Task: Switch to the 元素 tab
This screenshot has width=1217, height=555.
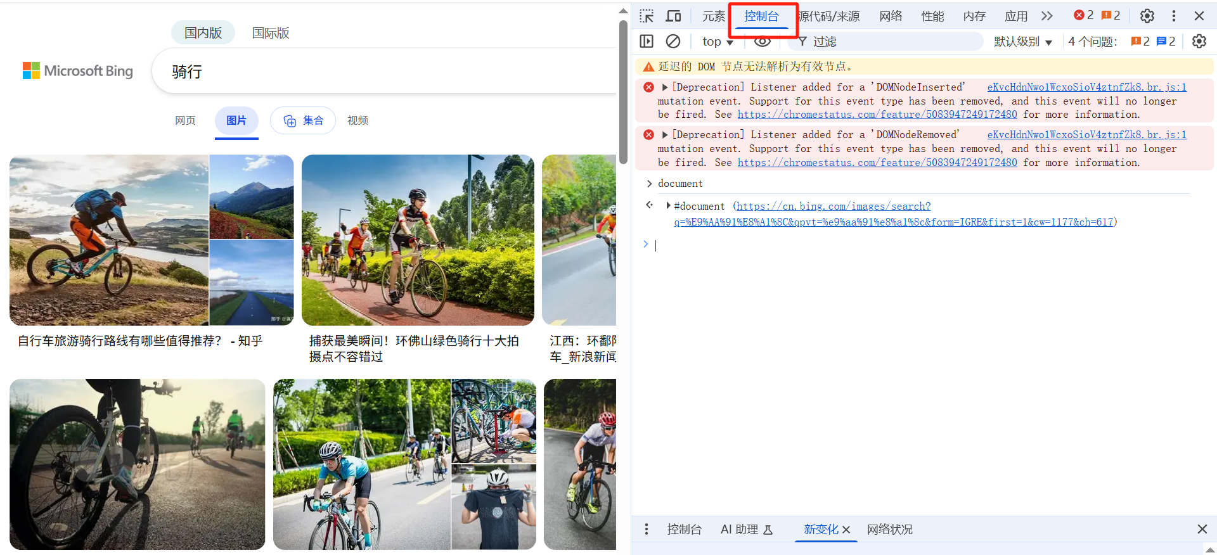Action: (714, 16)
